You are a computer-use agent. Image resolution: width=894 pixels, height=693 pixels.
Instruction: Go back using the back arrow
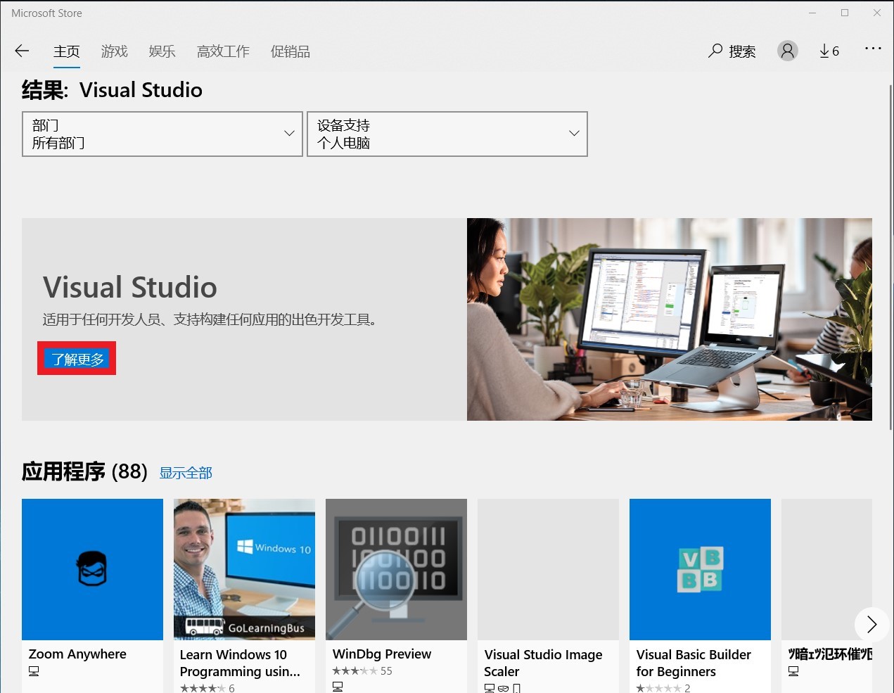coord(22,51)
